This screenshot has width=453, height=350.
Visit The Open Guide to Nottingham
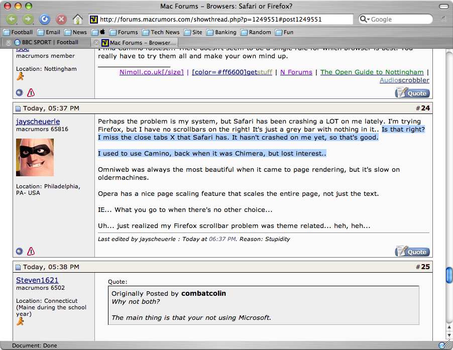372,72
